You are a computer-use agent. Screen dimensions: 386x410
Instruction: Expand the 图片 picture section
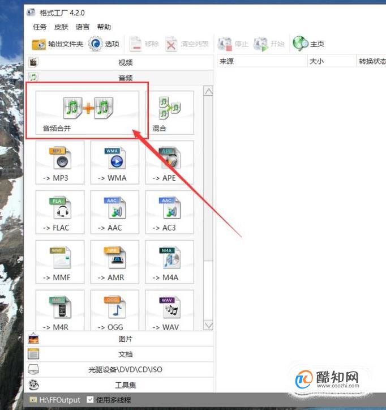(x=119, y=339)
